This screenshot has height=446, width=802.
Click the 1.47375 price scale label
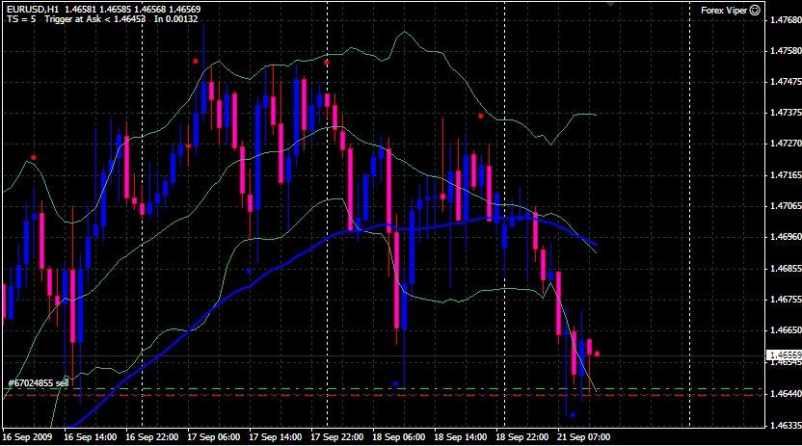(x=786, y=113)
